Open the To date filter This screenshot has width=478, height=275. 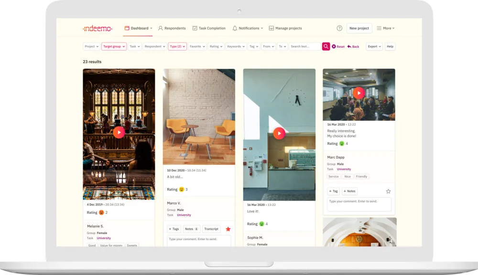(x=282, y=47)
